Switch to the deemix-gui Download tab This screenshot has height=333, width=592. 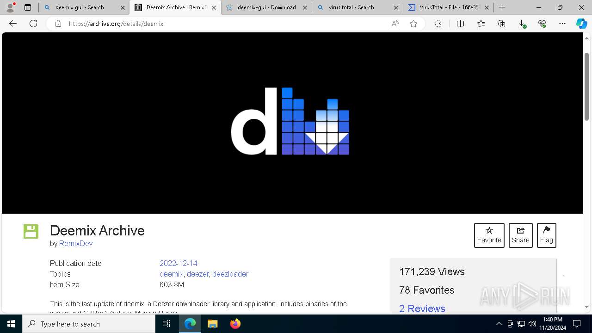266,7
